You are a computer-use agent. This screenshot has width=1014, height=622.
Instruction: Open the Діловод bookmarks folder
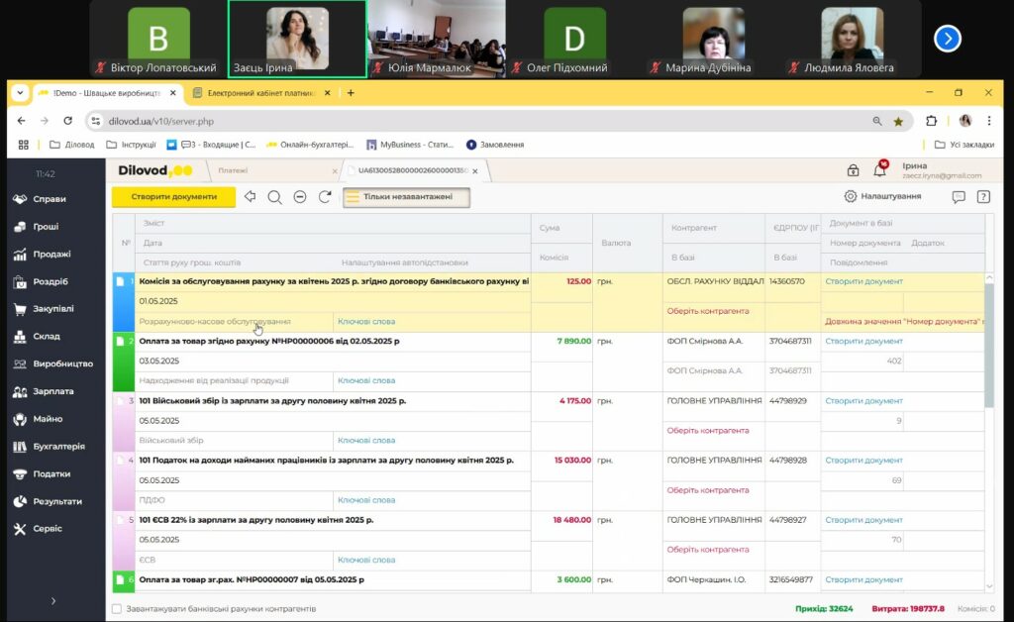(71, 145)
